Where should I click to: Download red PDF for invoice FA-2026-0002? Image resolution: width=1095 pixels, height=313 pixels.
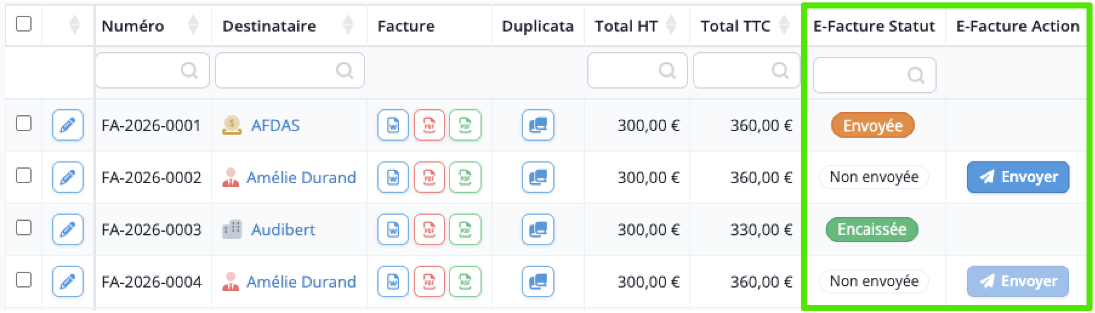click(x=430, y=177)
